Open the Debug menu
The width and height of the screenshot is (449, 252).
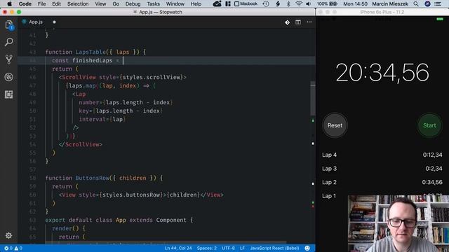coord(133,3)
